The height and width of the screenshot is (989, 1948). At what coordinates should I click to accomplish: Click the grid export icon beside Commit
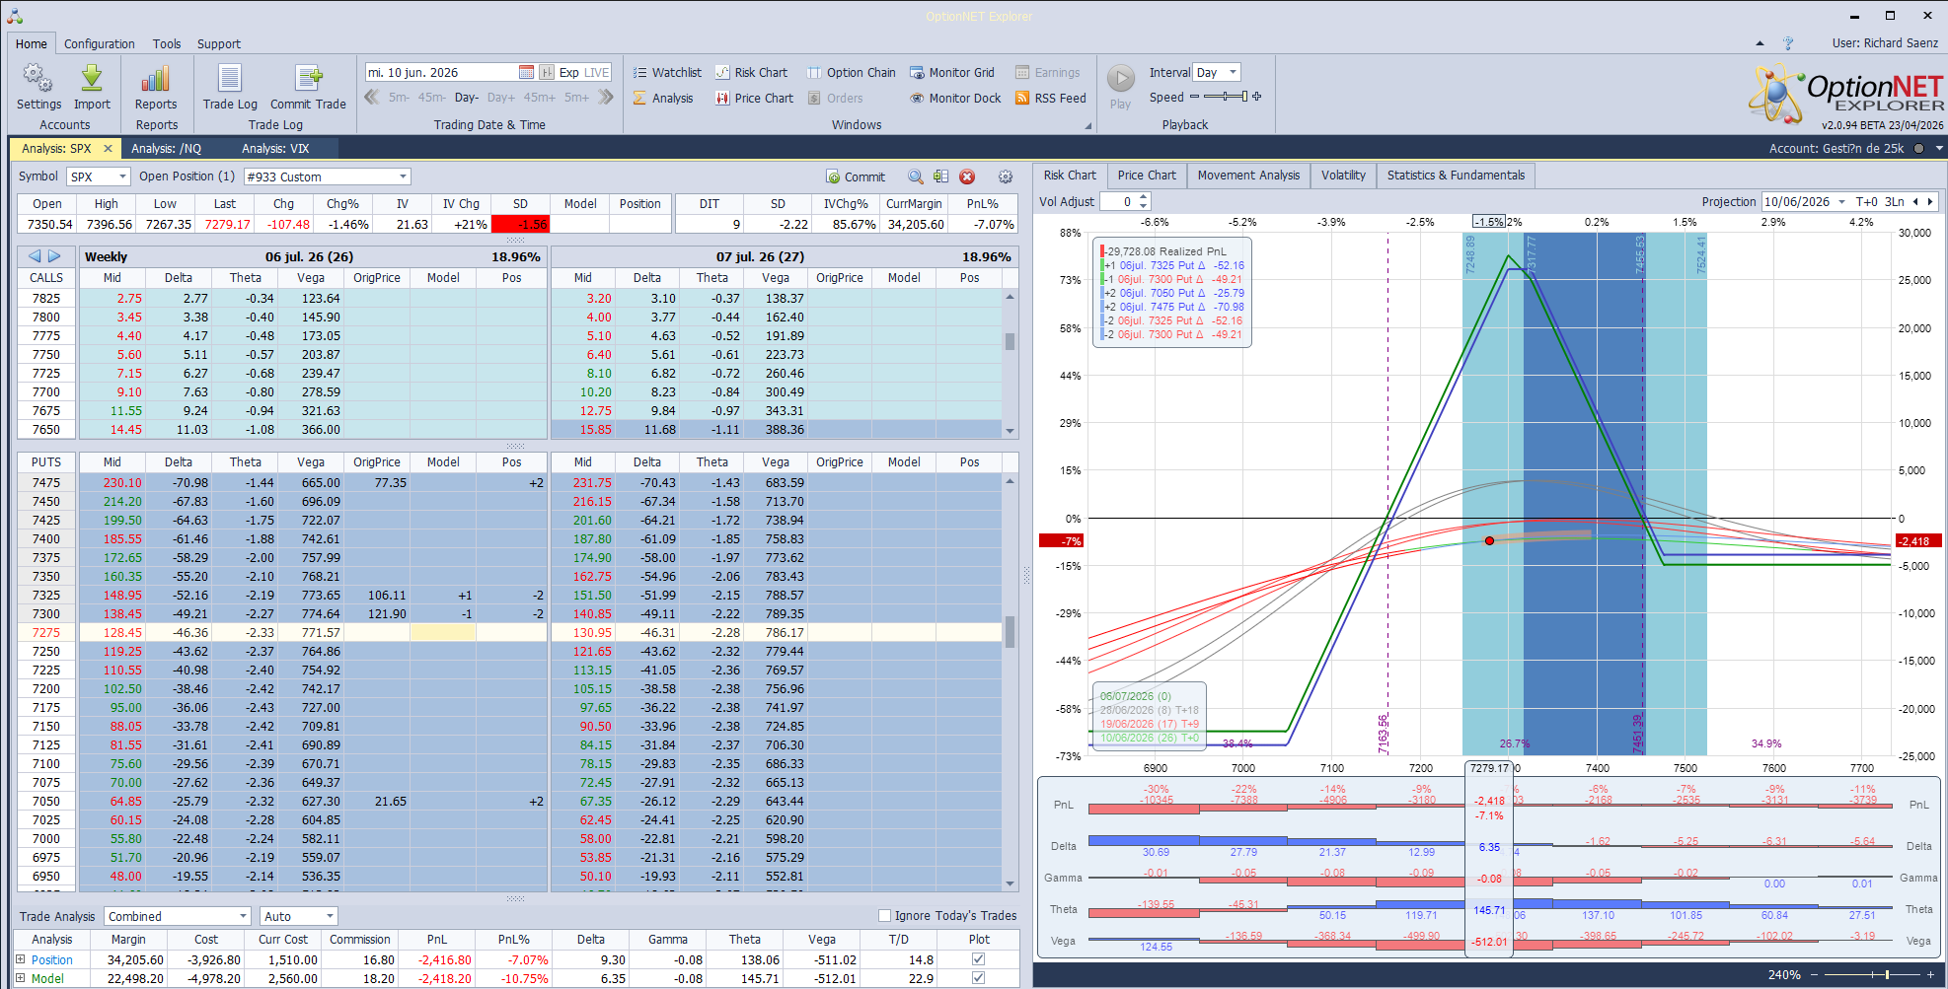pos(940,177)
